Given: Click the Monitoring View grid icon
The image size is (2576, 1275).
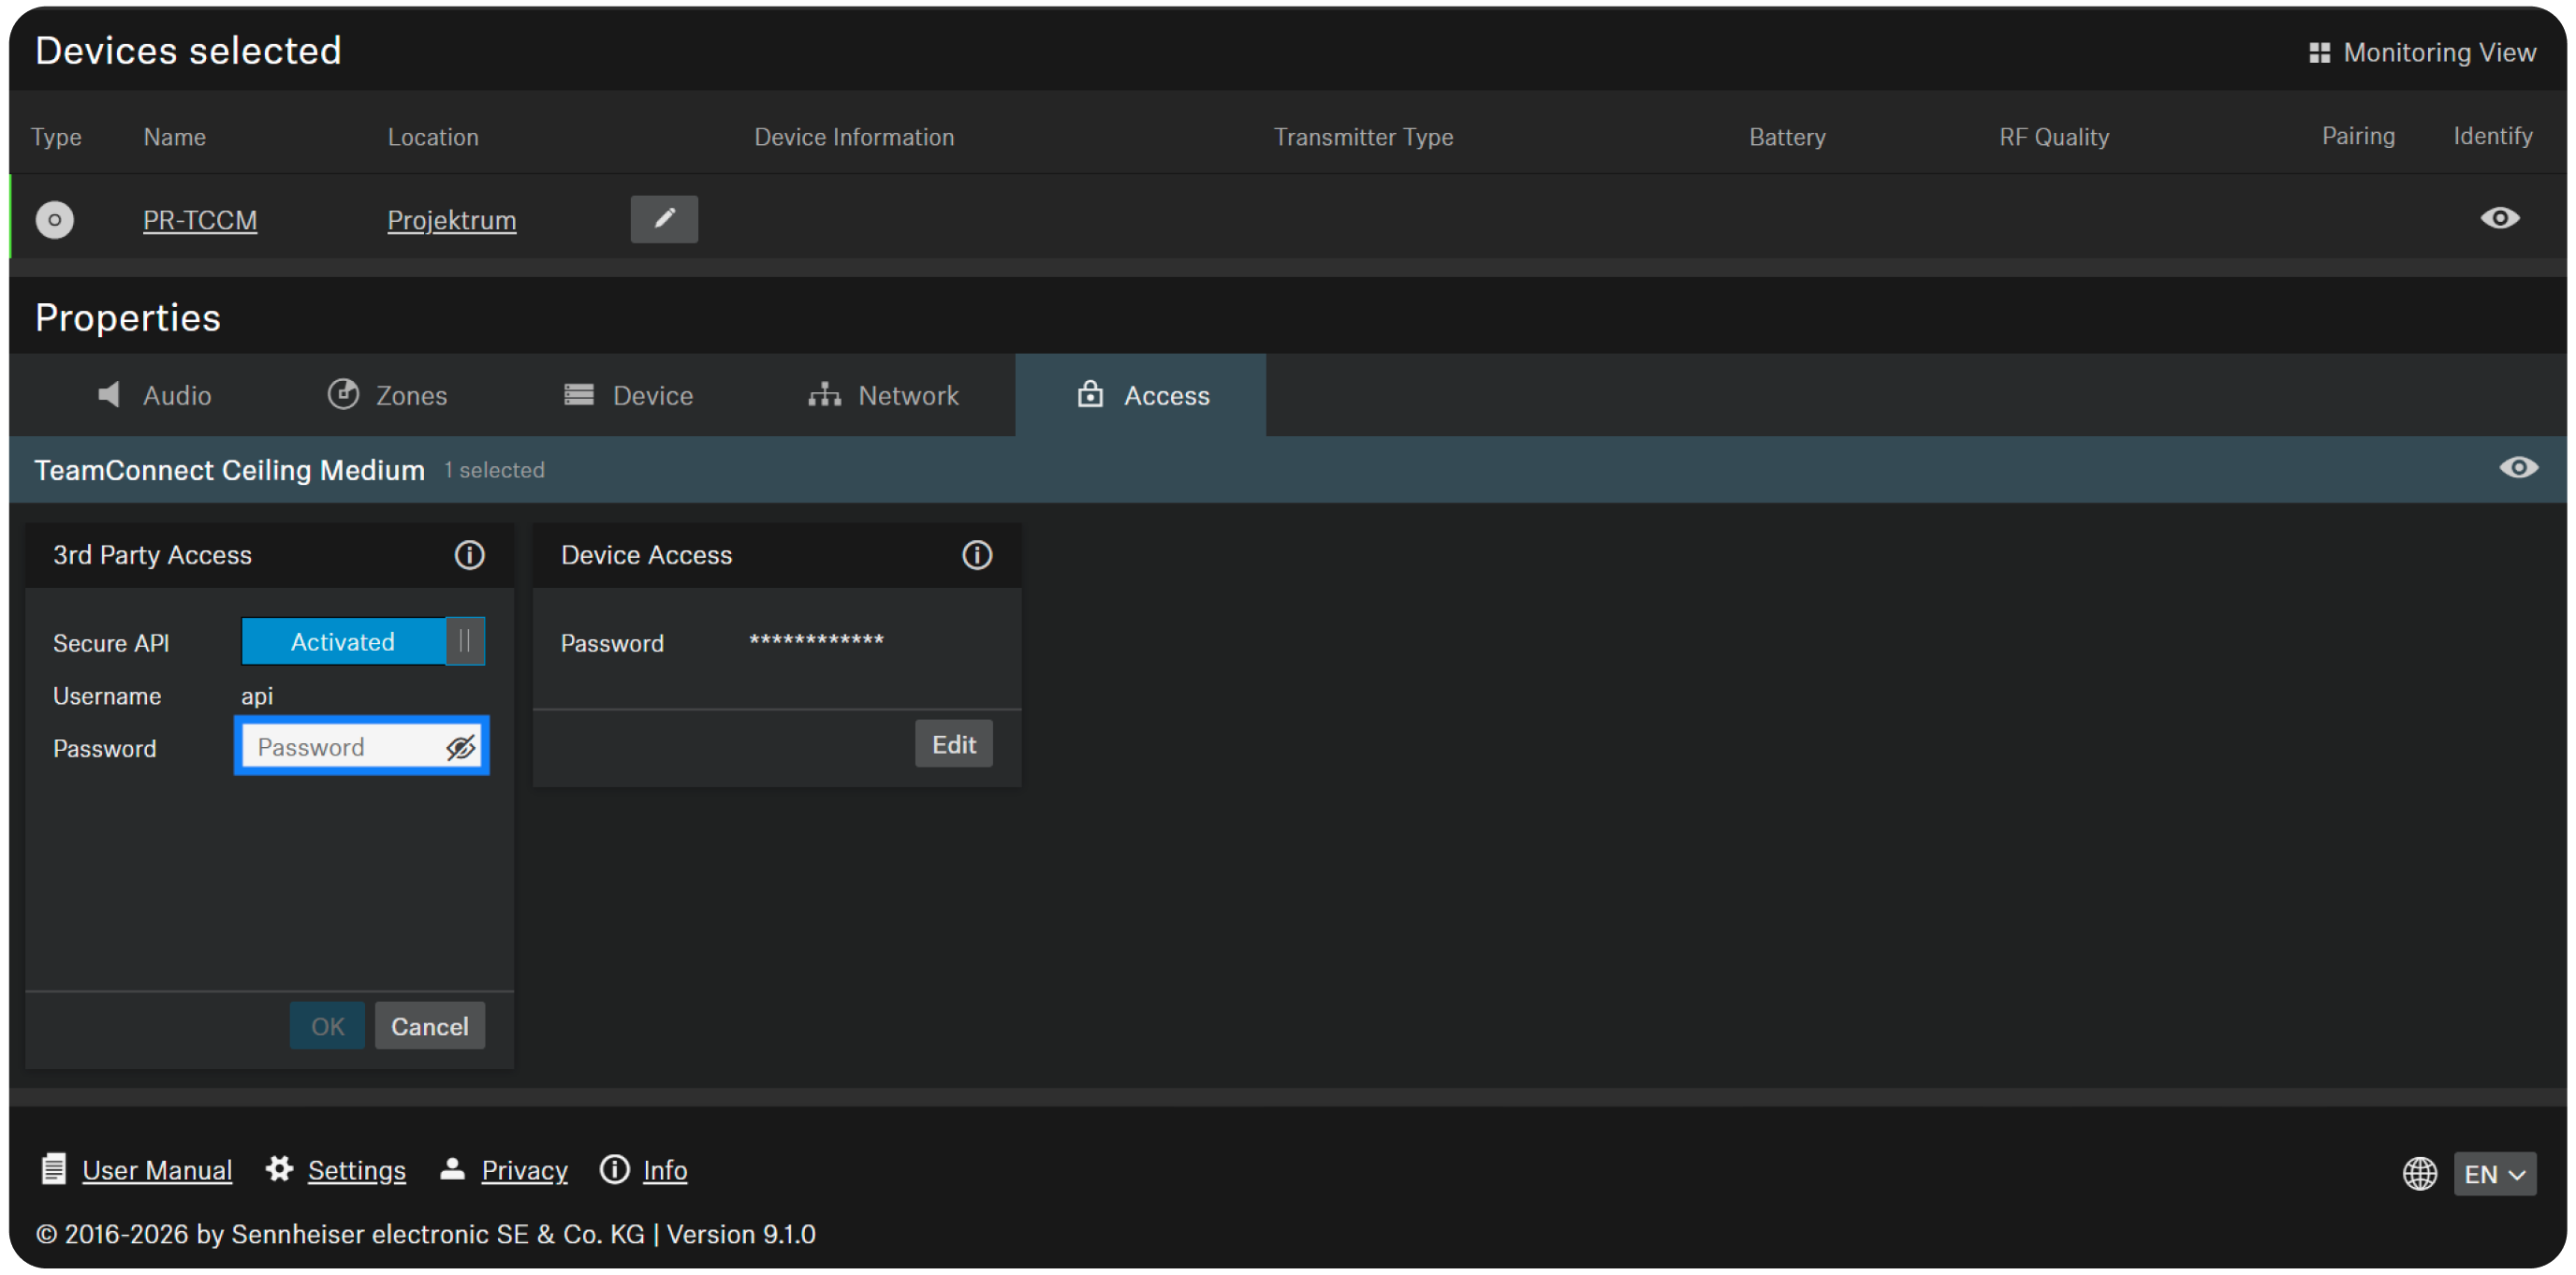Looking at the screenshot, I should pyautogui.click(x=2319, y=53).
